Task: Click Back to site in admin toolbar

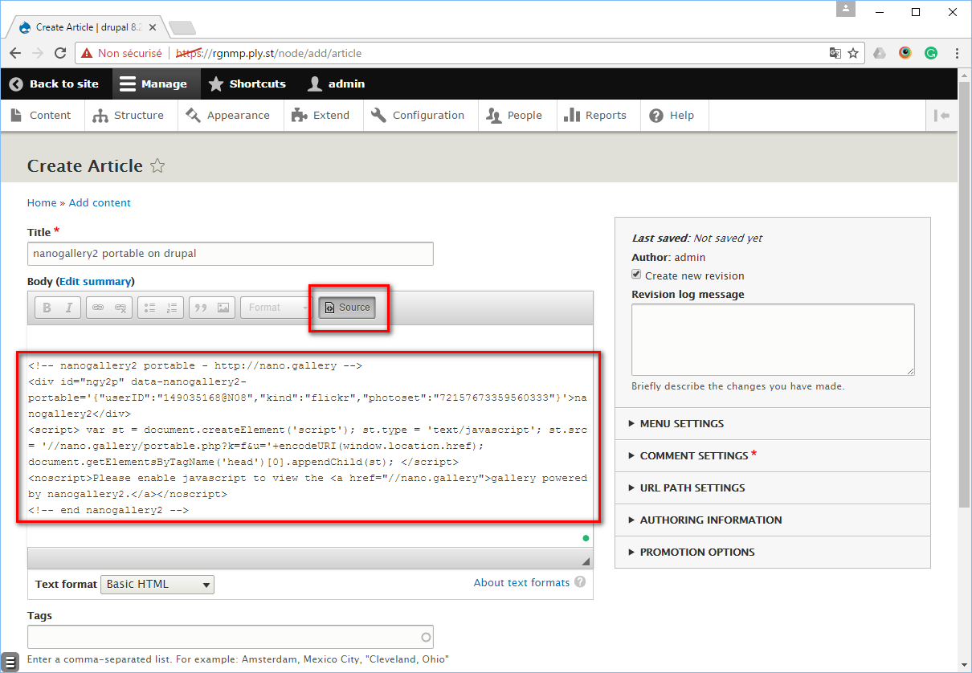Action: click(x=55, y=84)
